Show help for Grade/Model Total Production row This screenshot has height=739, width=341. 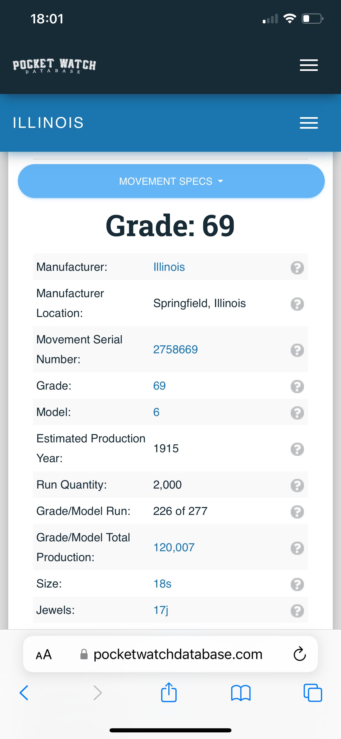coord(297,548)
